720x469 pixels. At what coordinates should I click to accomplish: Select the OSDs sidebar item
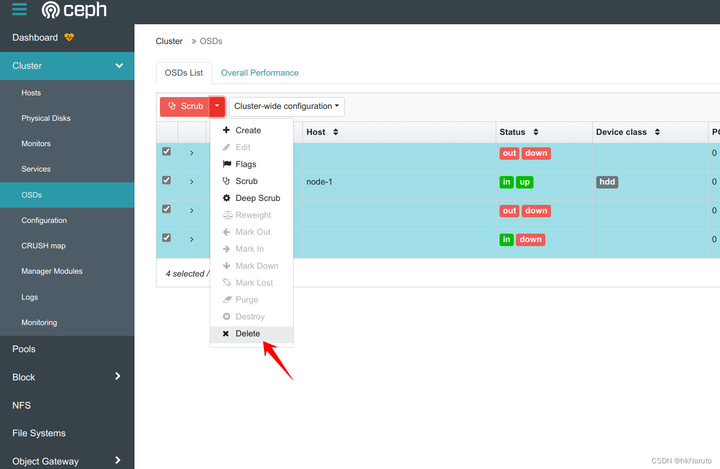click(x=67, y=195)
